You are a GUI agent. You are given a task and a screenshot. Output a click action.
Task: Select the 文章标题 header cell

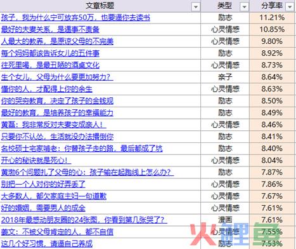tap(100, 6)
